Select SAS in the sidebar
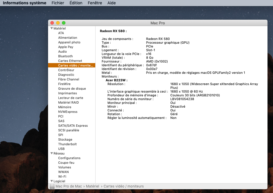This screenshot has width=273, height=193. coord(61,121)
